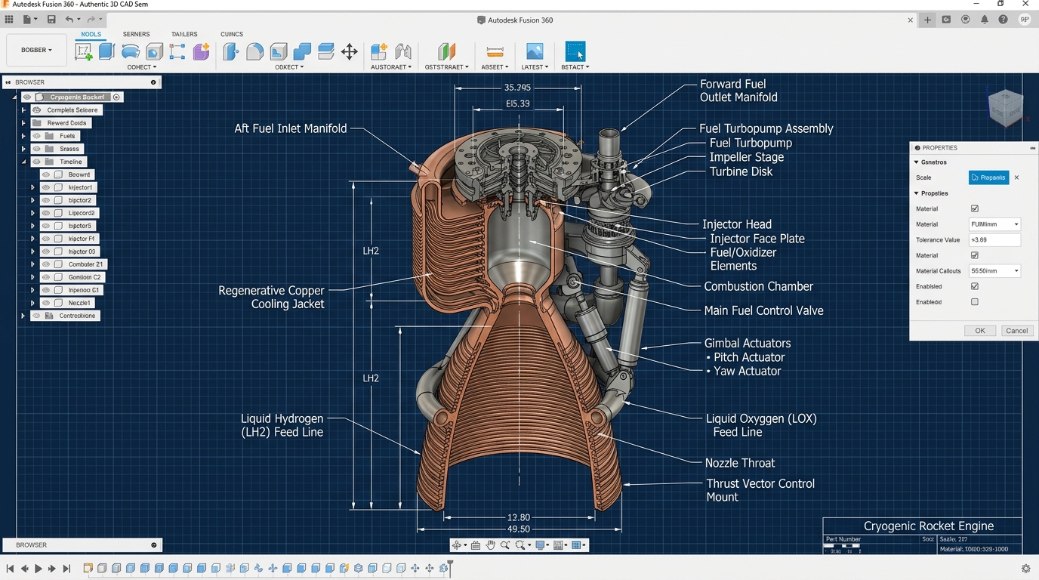Open the BOBBER workspace dropdown
Screen dimensions: 1039x580
[37, 50]
